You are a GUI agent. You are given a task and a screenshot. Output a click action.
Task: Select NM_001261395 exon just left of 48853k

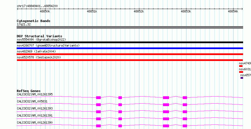(x=185, y=98)
